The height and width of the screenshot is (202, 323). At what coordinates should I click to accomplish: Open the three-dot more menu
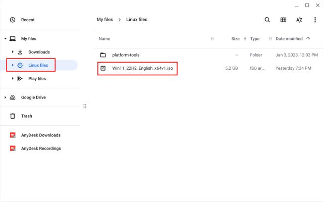click(x=314, y=20)
